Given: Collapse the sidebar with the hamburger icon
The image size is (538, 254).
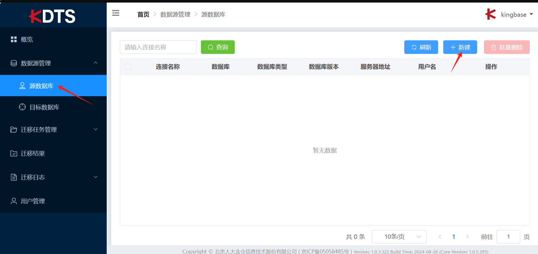Looking at the screenshot, I should 116,13.
